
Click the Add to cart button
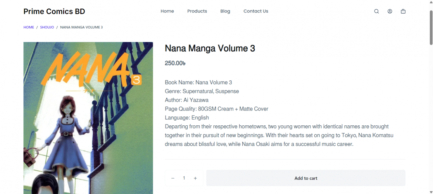click(x=305, y=178)
